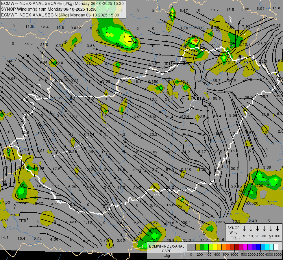This screenshot has height=260, width=283.
Task: Select the olive swatch in the CAPE legend
Action: (x=198, y=247)
